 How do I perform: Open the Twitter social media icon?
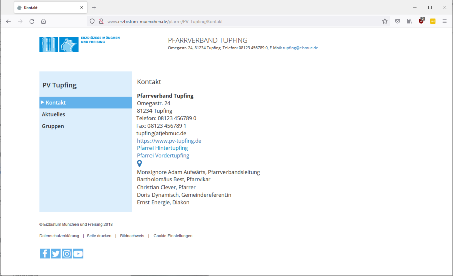point(56,254)
